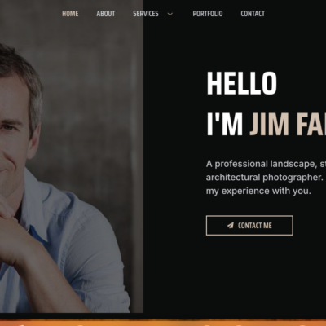The height and width of the screenshot is (326, 326).
Task: Click the 'architectural photographer' text line
Action: tap(264, 178)
